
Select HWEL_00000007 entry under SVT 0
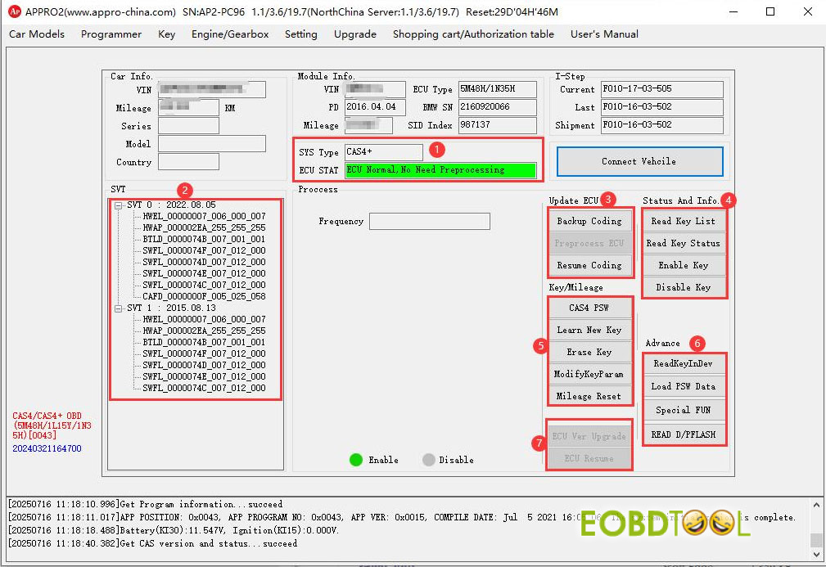204,217
